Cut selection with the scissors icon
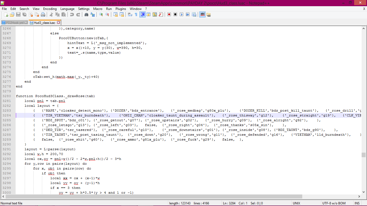The height and width of the screenshot is (206, 367). tap(51, 14)
